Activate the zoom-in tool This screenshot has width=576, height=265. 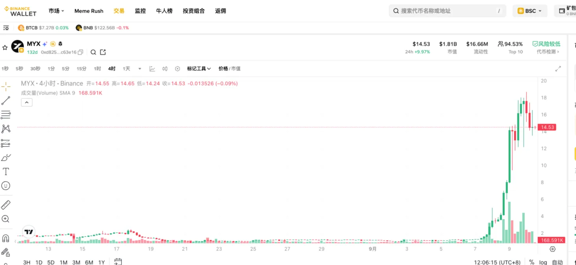click(6, 219)
